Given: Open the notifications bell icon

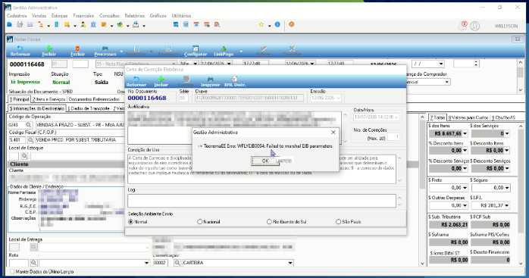Looking at the screenshot, I should click(x=462, y=26).
